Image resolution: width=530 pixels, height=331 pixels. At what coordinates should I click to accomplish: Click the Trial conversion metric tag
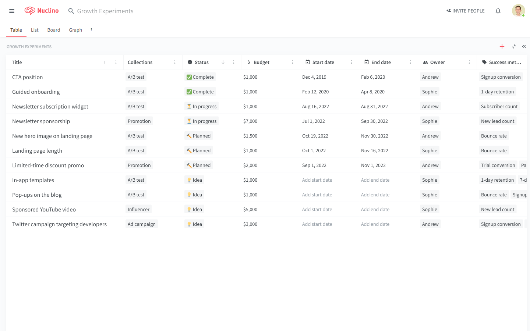(498, 165)
